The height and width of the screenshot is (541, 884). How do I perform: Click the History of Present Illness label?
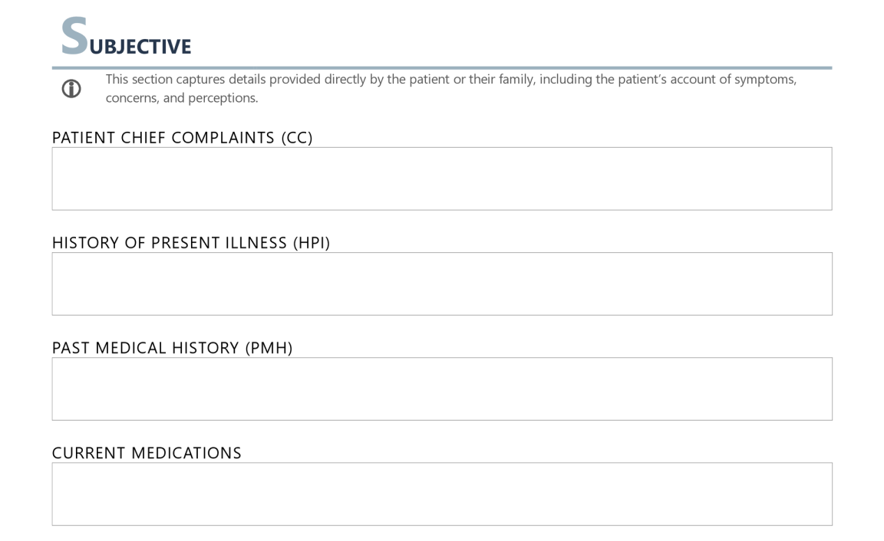coord(169,243)
